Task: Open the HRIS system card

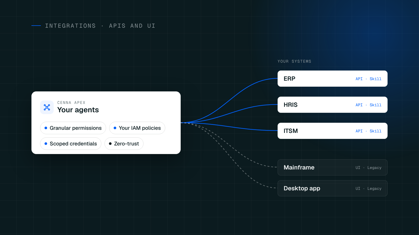Action: (x=333, y=105)
